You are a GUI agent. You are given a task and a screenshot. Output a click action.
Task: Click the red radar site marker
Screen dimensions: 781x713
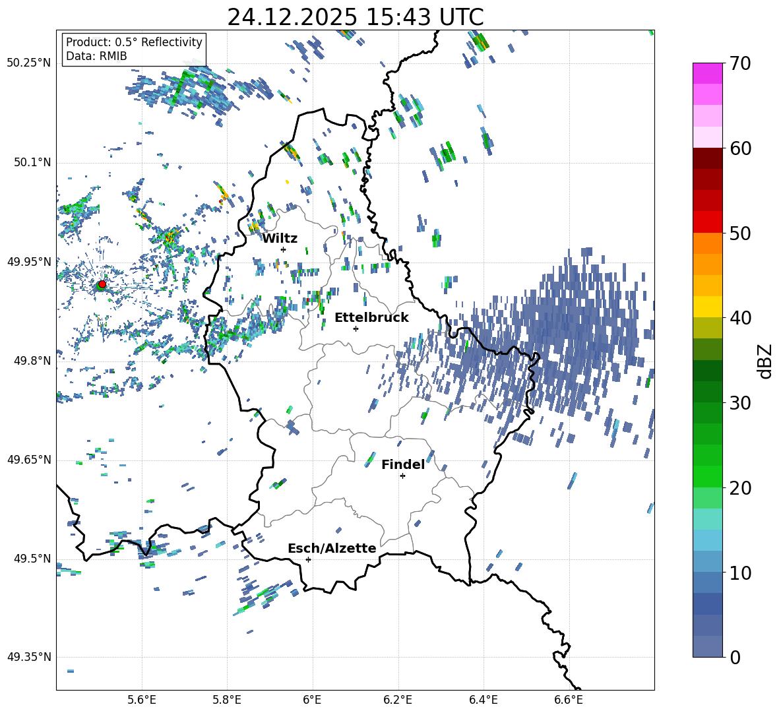(102, 284)
